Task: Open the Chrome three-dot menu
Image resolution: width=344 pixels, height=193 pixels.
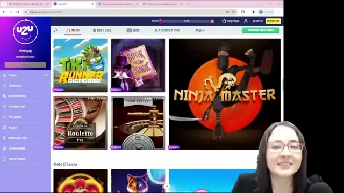Action: click(x=279, y=12)
